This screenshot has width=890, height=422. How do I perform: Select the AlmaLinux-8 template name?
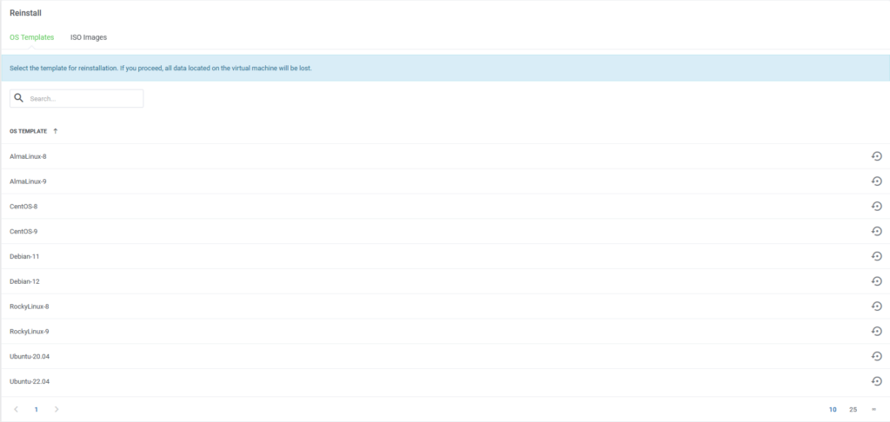click(28, 156)
